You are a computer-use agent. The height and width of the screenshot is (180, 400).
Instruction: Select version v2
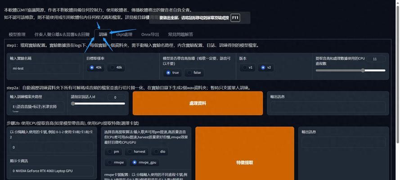(x=266, y=67)
